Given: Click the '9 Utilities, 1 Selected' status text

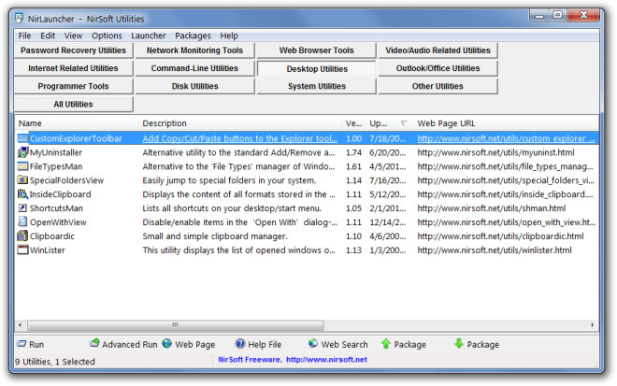Looking at the screenshot, I should click(x=55, y=362).
